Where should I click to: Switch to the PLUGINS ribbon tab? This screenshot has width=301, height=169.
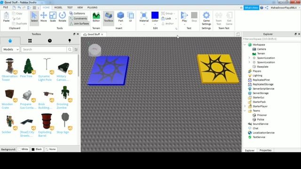point(92,8)
